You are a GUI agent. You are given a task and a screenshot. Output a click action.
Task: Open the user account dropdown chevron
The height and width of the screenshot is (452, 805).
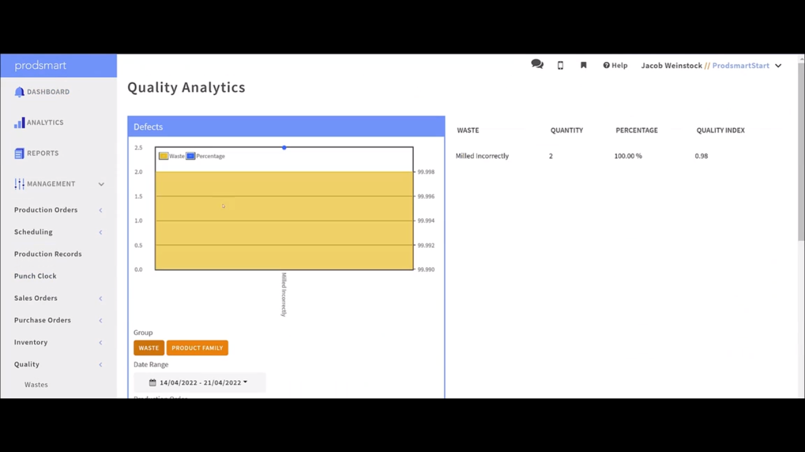(x=778, y=66)
